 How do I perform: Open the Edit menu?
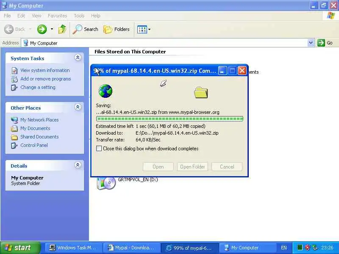21,16
